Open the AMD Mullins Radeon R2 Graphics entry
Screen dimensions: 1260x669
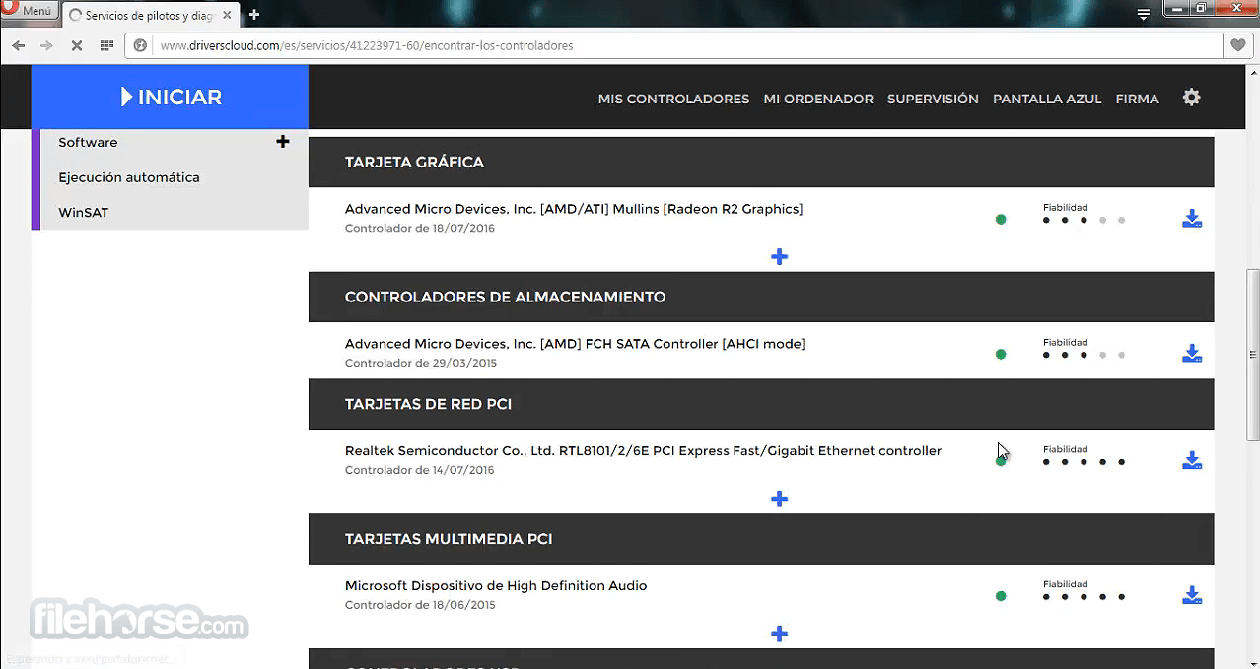(574, 209)
